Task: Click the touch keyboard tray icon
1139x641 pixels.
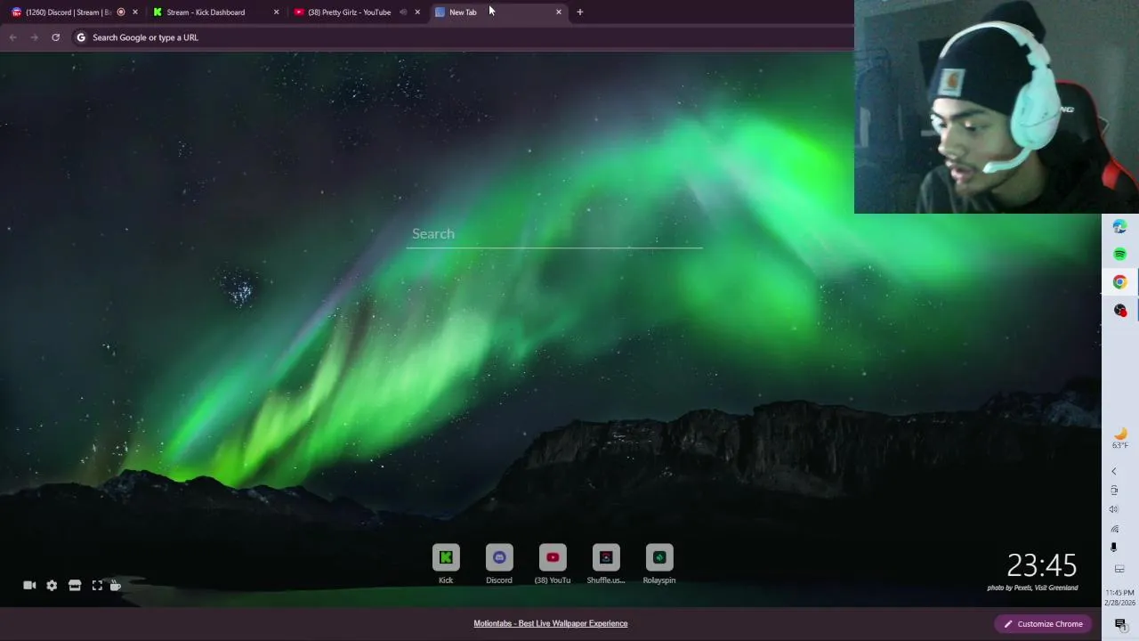Action: 1119,569
